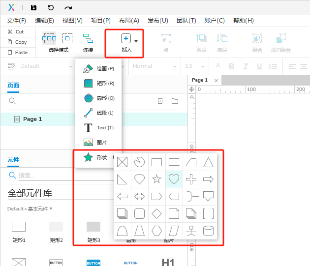Insert the hexagon shape
310x266 pixels.
[156, 231]
